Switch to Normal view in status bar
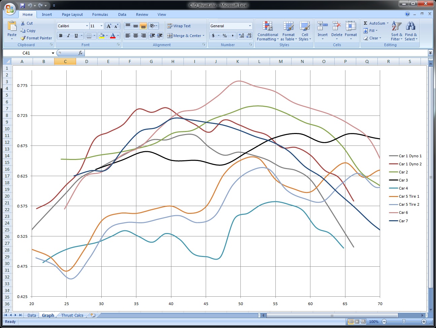This screenshot has height=328, width=436. click(351, 322)
